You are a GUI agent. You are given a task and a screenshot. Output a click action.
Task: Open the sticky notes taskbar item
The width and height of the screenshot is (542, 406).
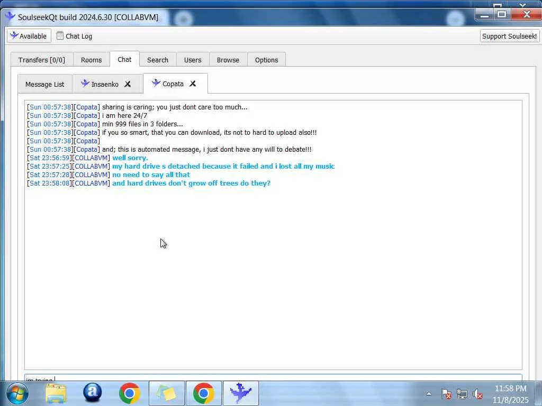(166, 393)
